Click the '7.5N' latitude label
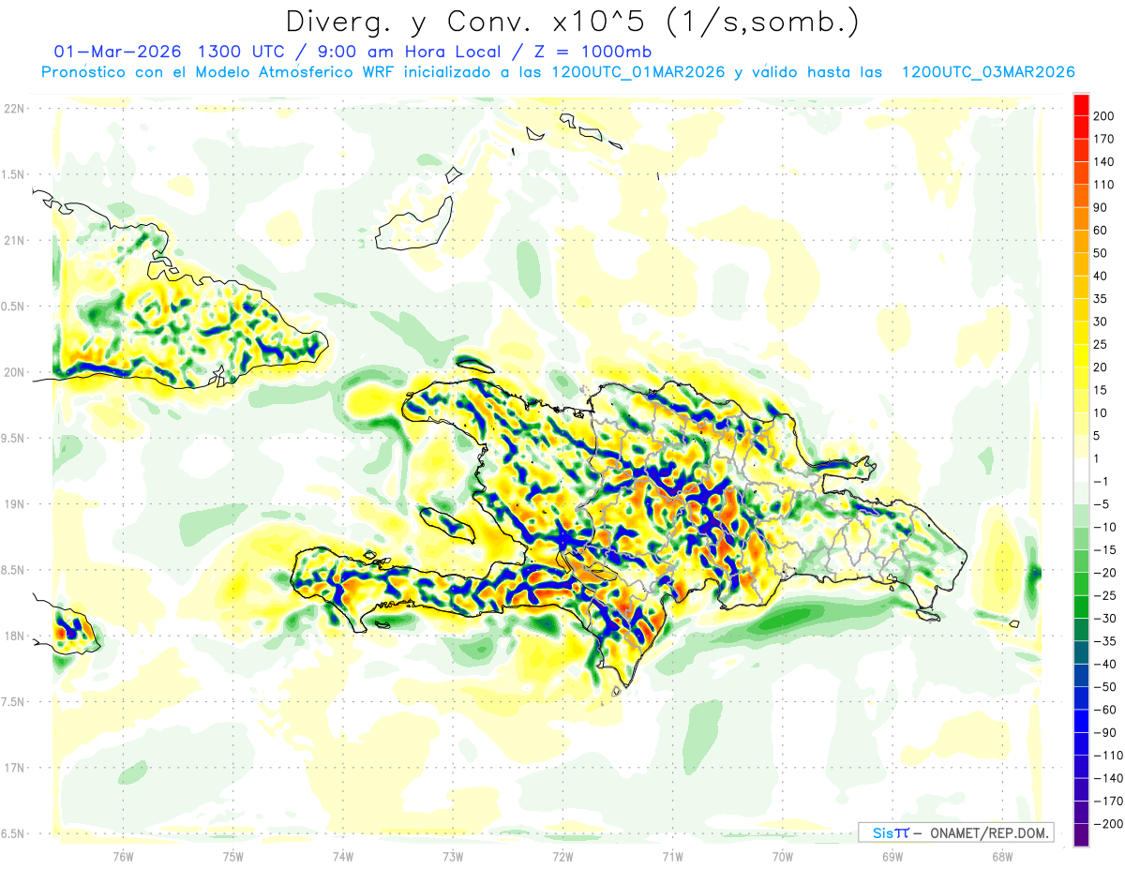The width and height of the screenshot is (1125, 869). (14, 702)
